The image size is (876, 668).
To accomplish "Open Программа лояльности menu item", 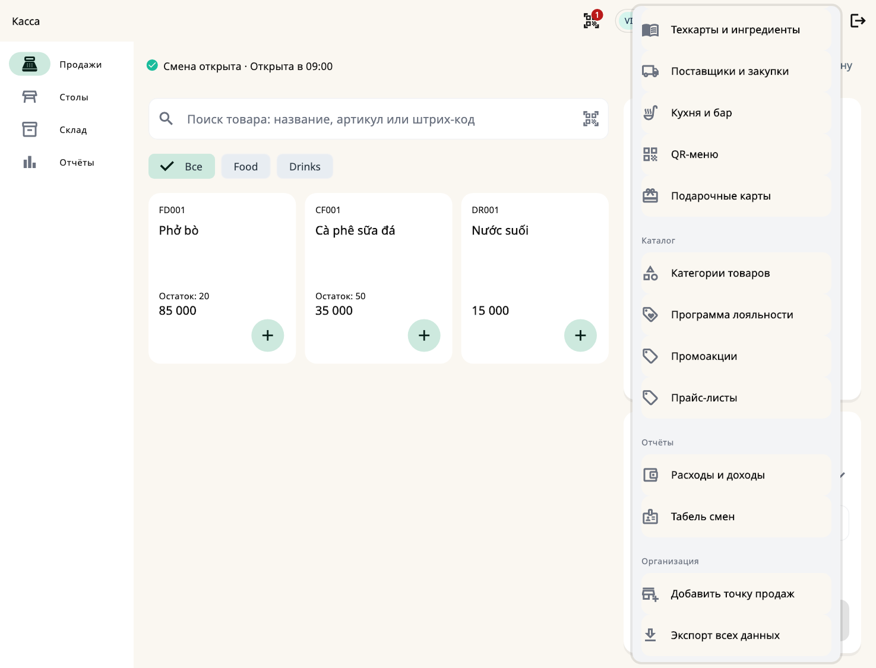I will point(736,315).
